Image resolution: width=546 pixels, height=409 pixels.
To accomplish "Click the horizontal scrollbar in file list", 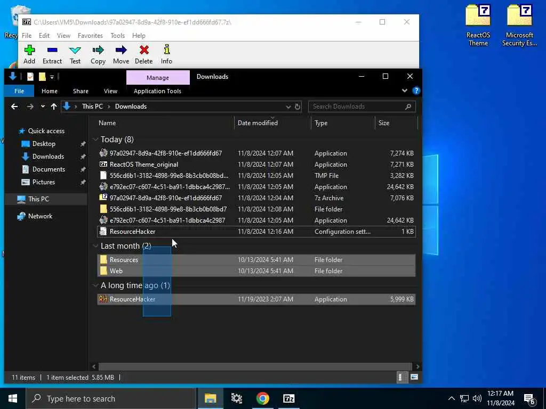I will click(x=255, y=366).
